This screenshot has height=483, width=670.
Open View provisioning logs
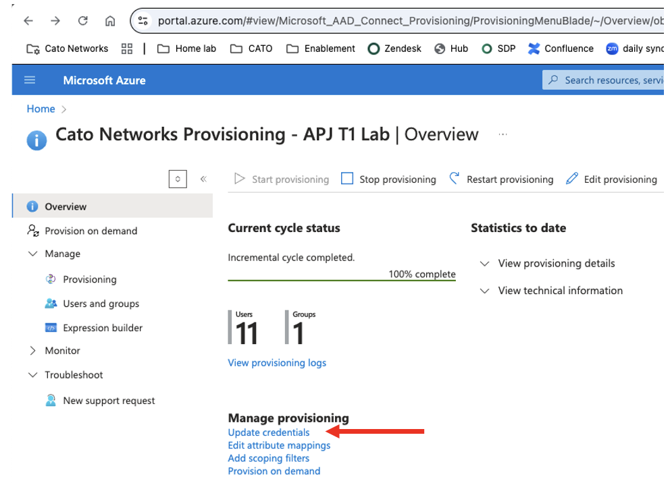277,362
